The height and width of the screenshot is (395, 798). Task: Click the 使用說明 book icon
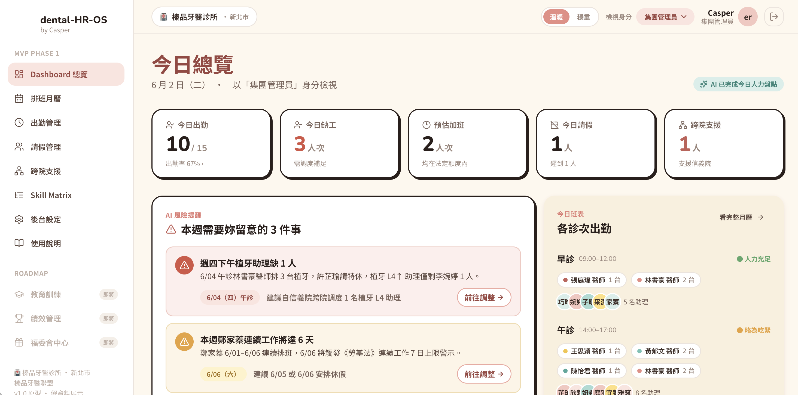19,243
